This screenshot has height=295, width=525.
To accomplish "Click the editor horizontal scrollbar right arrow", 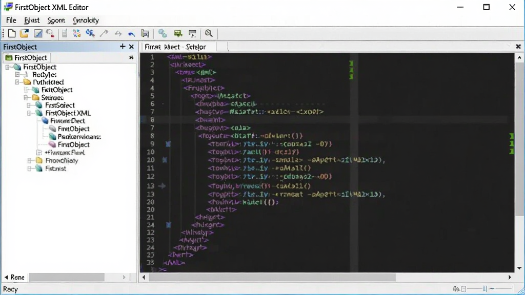I will click(510, 277).
